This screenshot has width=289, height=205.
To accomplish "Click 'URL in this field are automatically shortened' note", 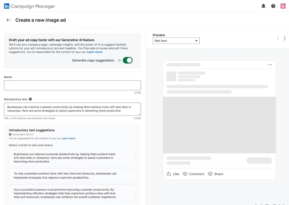I will click(x=29, y=118).
